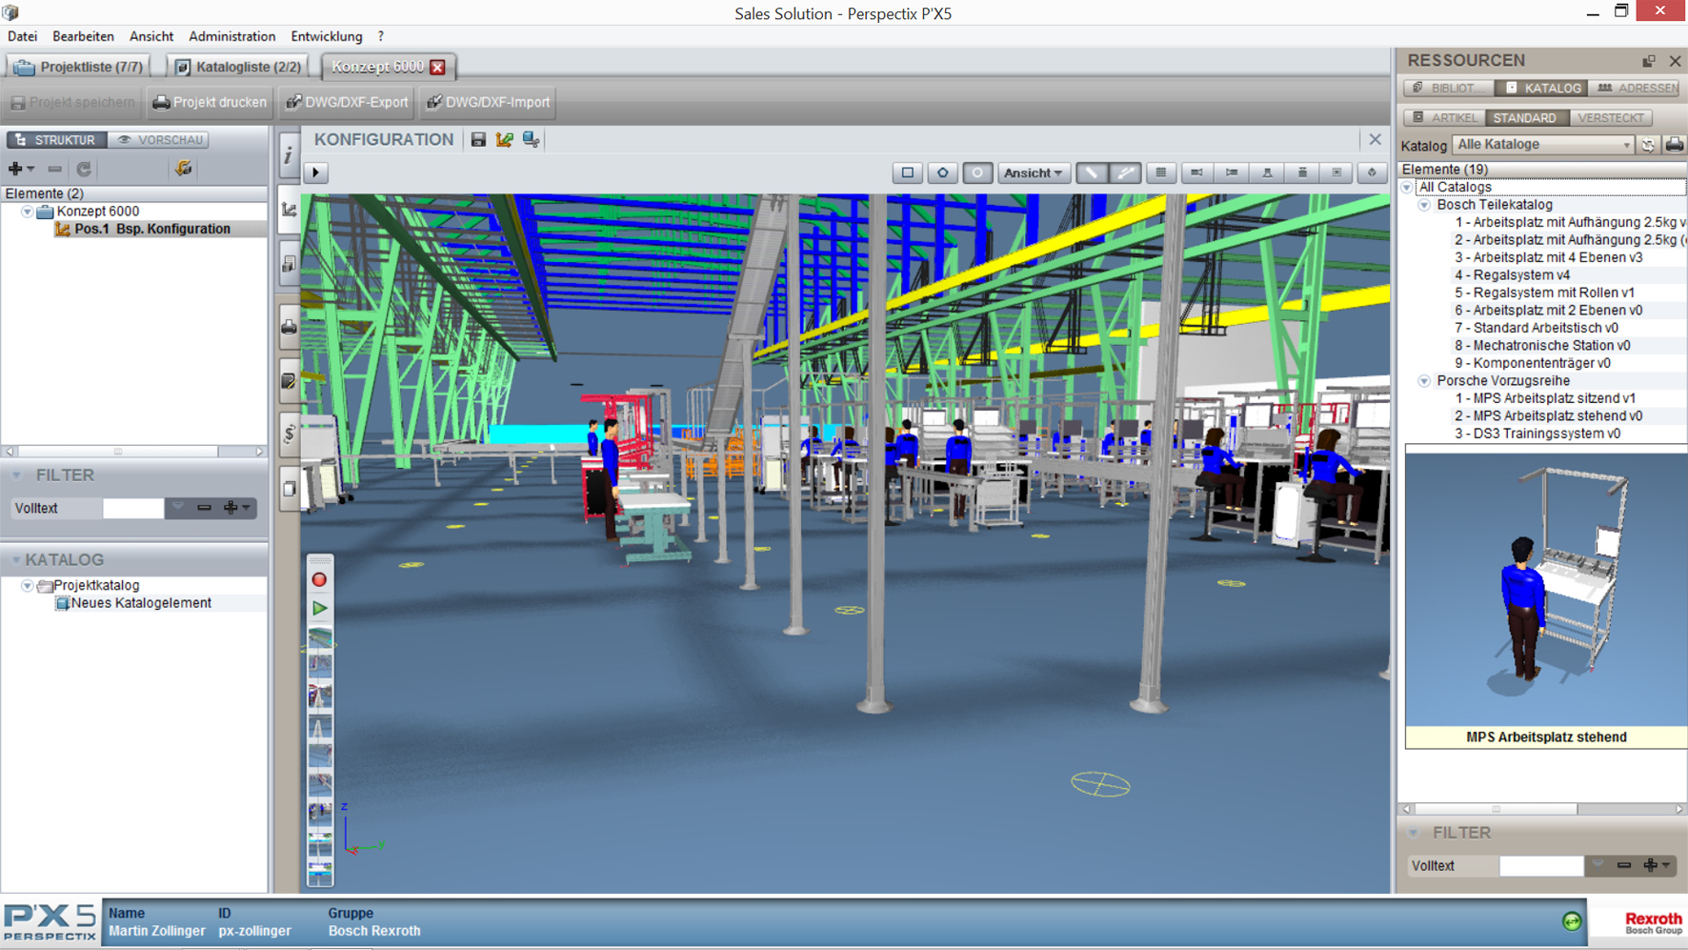Switch to the Katalogliste (2/2) tab
Screen dimensions: 1688x950
pyautogui.click(x=238, y=67)
